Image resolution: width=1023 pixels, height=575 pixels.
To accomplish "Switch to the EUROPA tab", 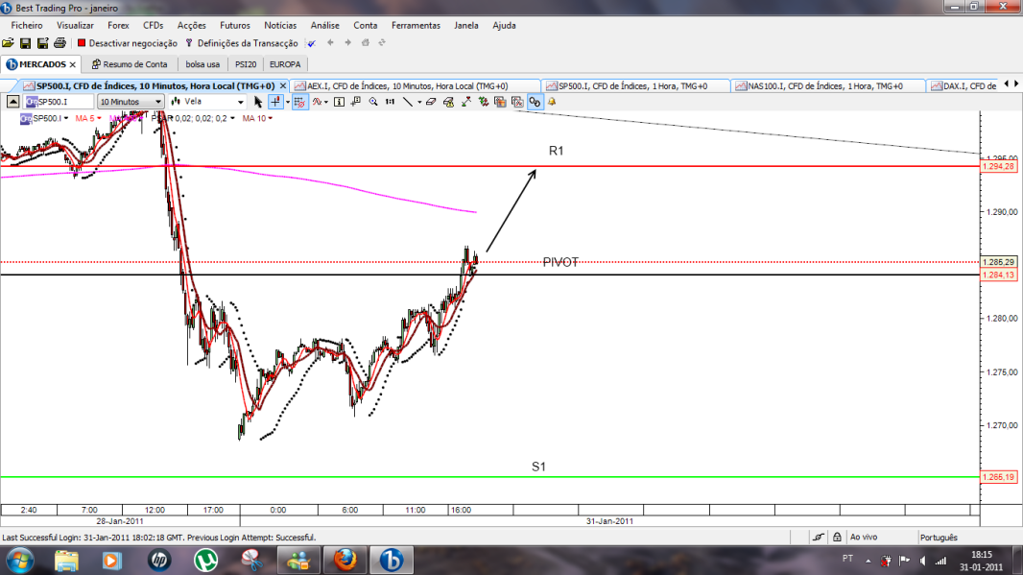I will click(285, 64).
